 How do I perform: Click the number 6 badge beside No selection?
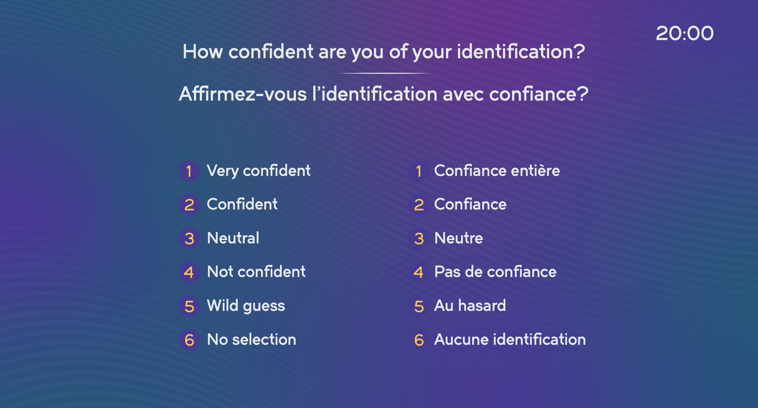[x=189, y=340]
